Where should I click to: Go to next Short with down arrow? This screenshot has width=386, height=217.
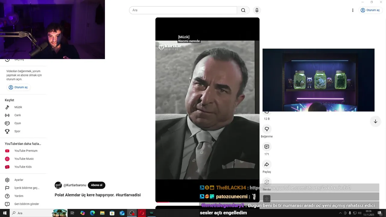click(x=375, y=121)
